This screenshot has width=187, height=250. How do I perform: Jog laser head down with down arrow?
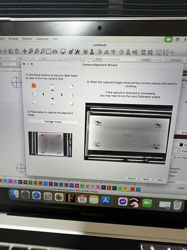click(x=52, y=98)
